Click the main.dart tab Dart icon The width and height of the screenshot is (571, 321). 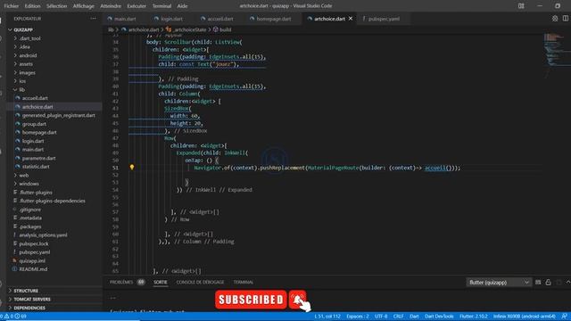(x=110, y=19)
